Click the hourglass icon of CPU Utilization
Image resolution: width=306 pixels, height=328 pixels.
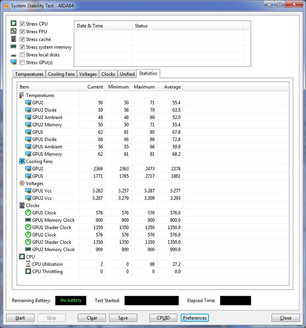click(28, 264)
